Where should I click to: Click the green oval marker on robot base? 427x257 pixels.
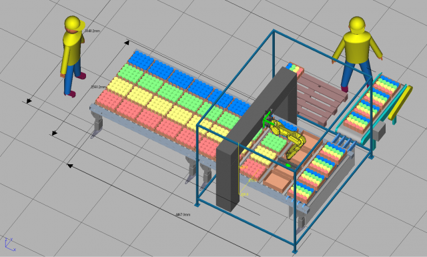pyautogui.click(x=288, y=165)
